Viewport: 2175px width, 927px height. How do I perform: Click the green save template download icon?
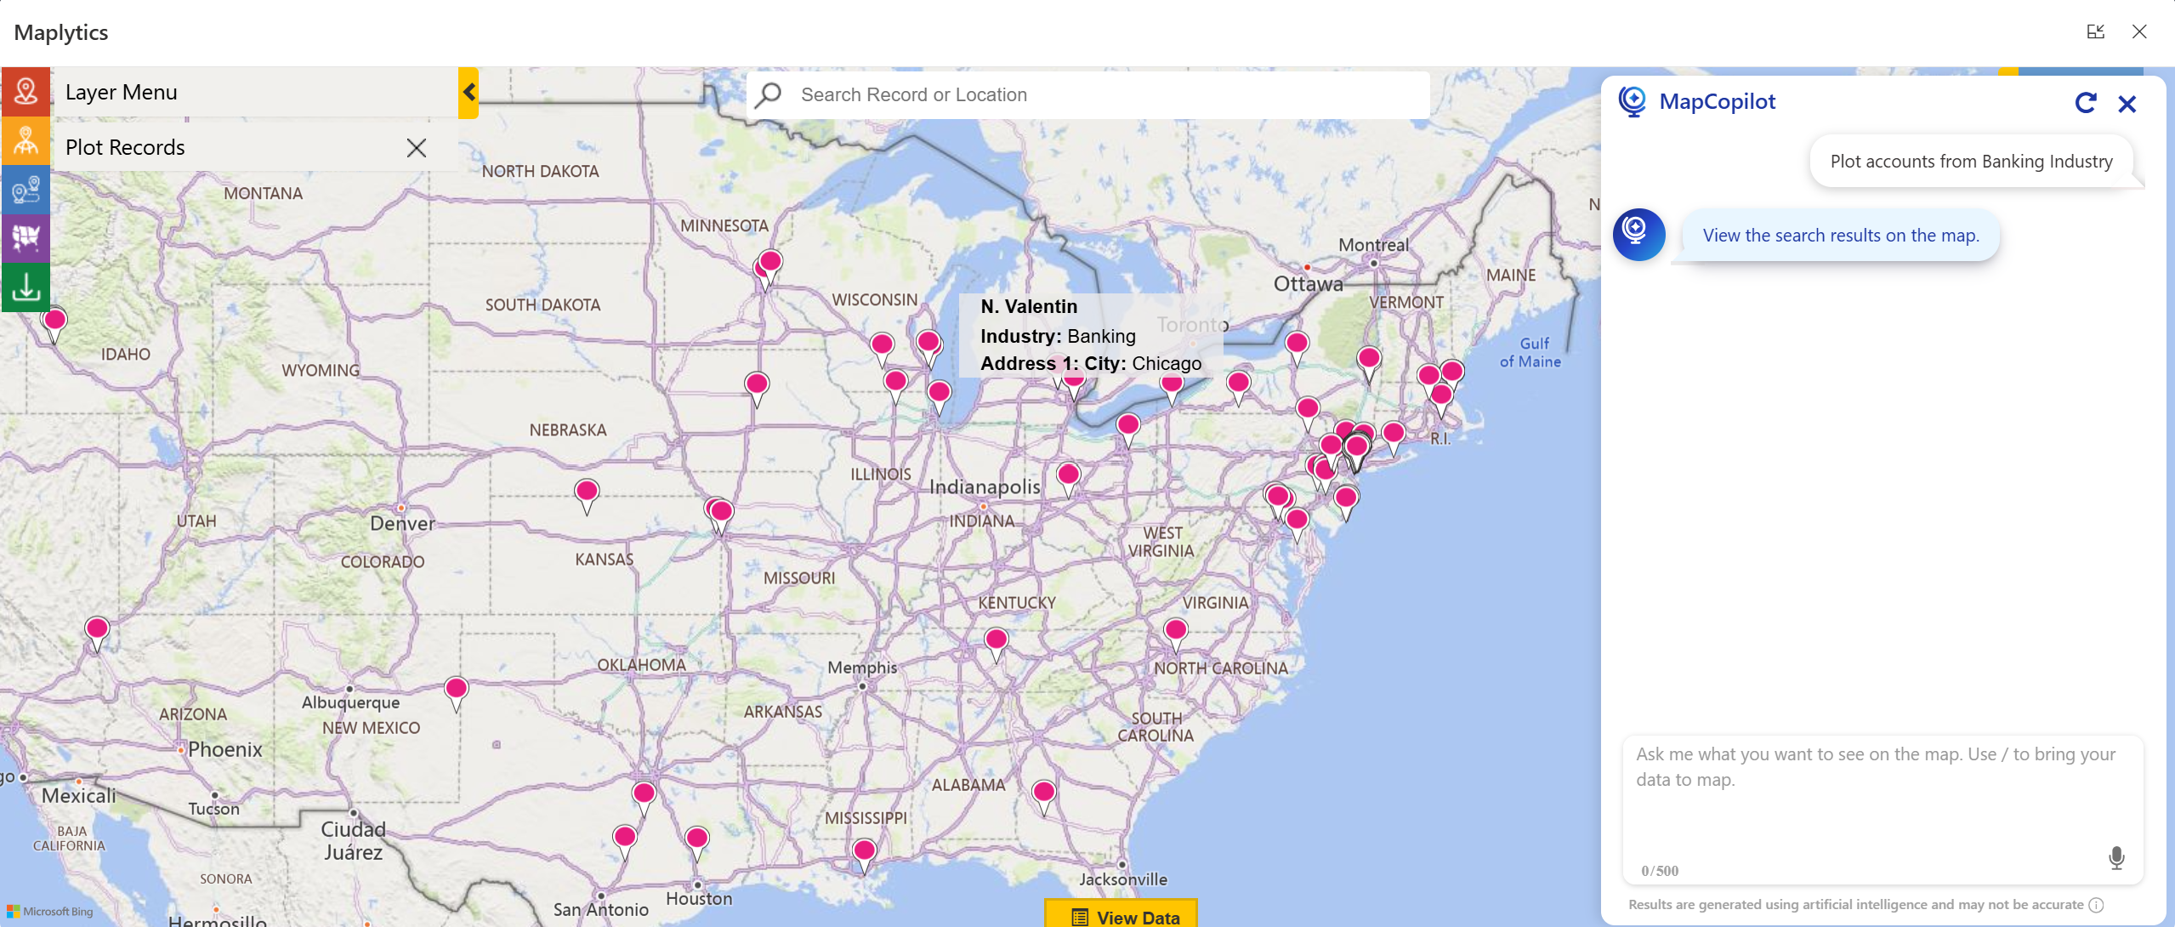coord(25,287)
